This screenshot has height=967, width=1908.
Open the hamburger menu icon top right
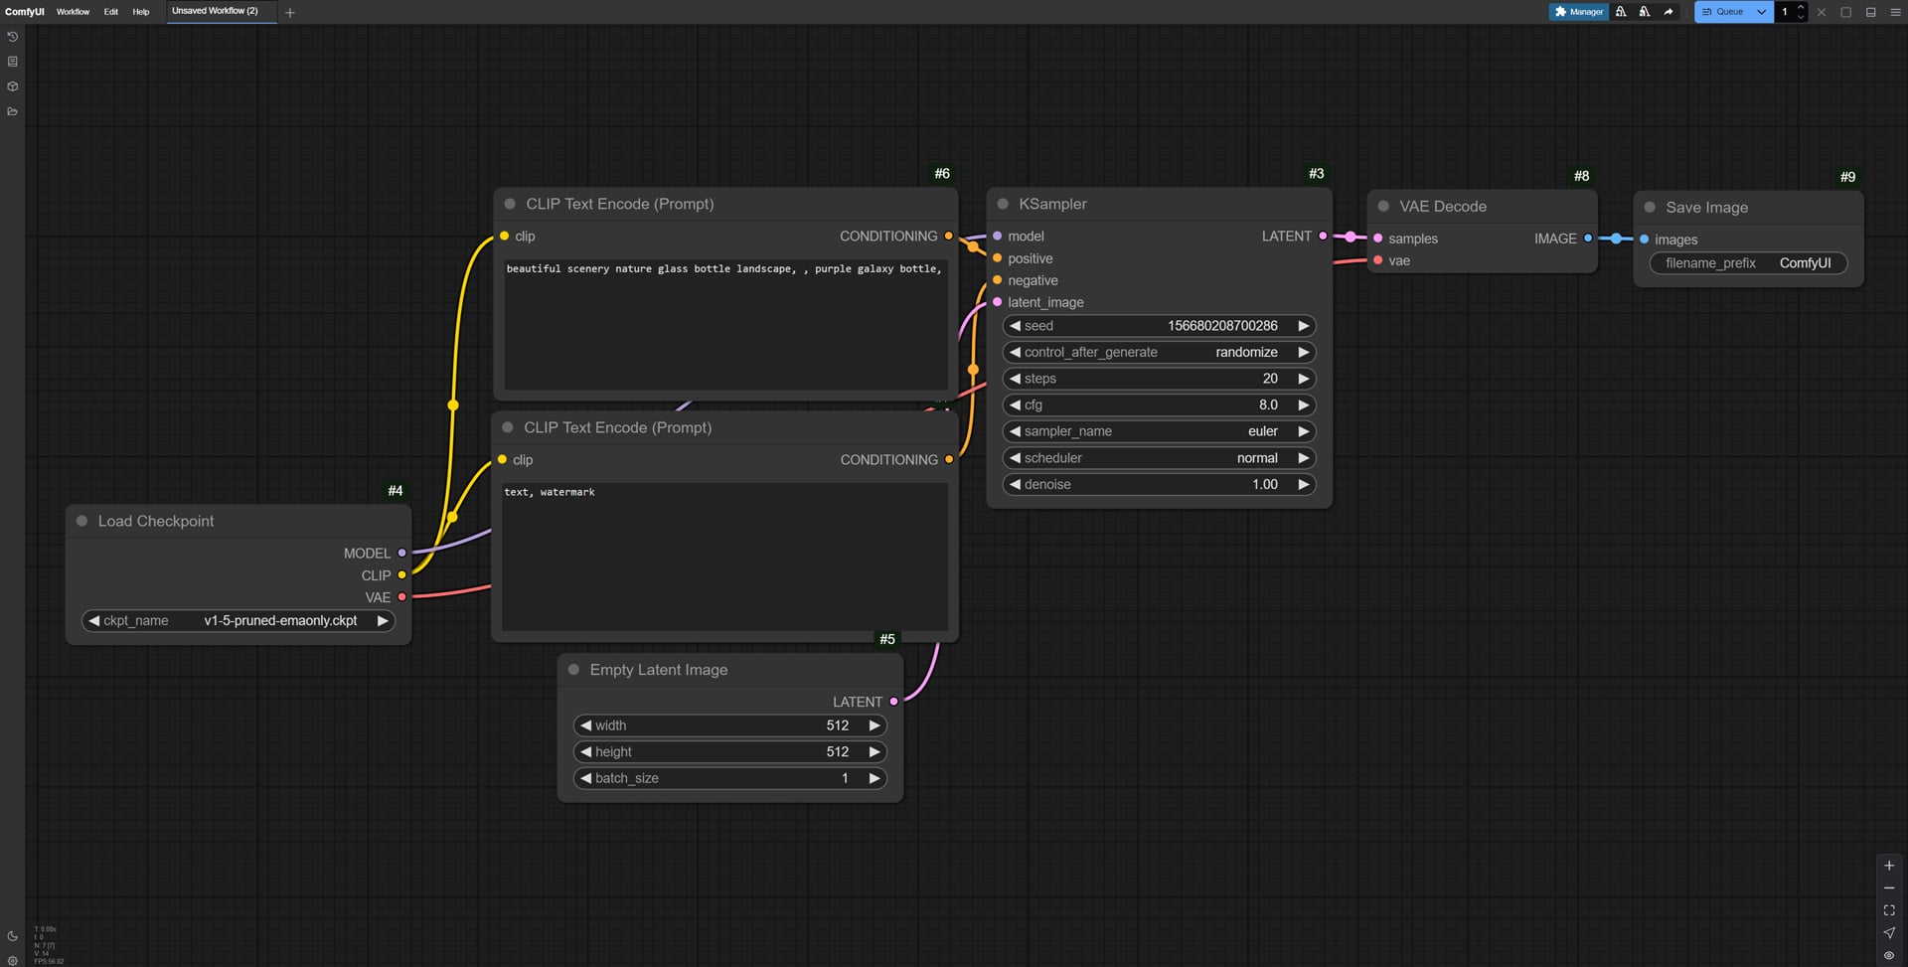click(x=1894, y=12)
